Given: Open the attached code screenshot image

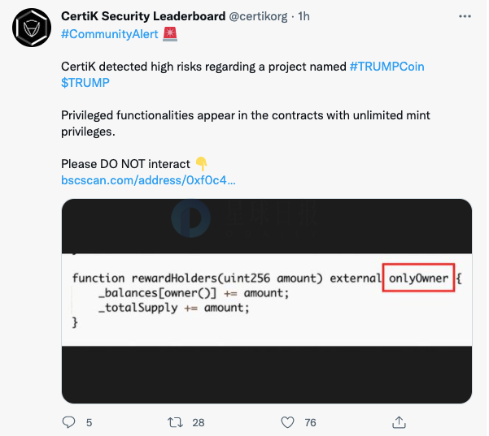Looking at the screenshot, I should coord(267,301).
